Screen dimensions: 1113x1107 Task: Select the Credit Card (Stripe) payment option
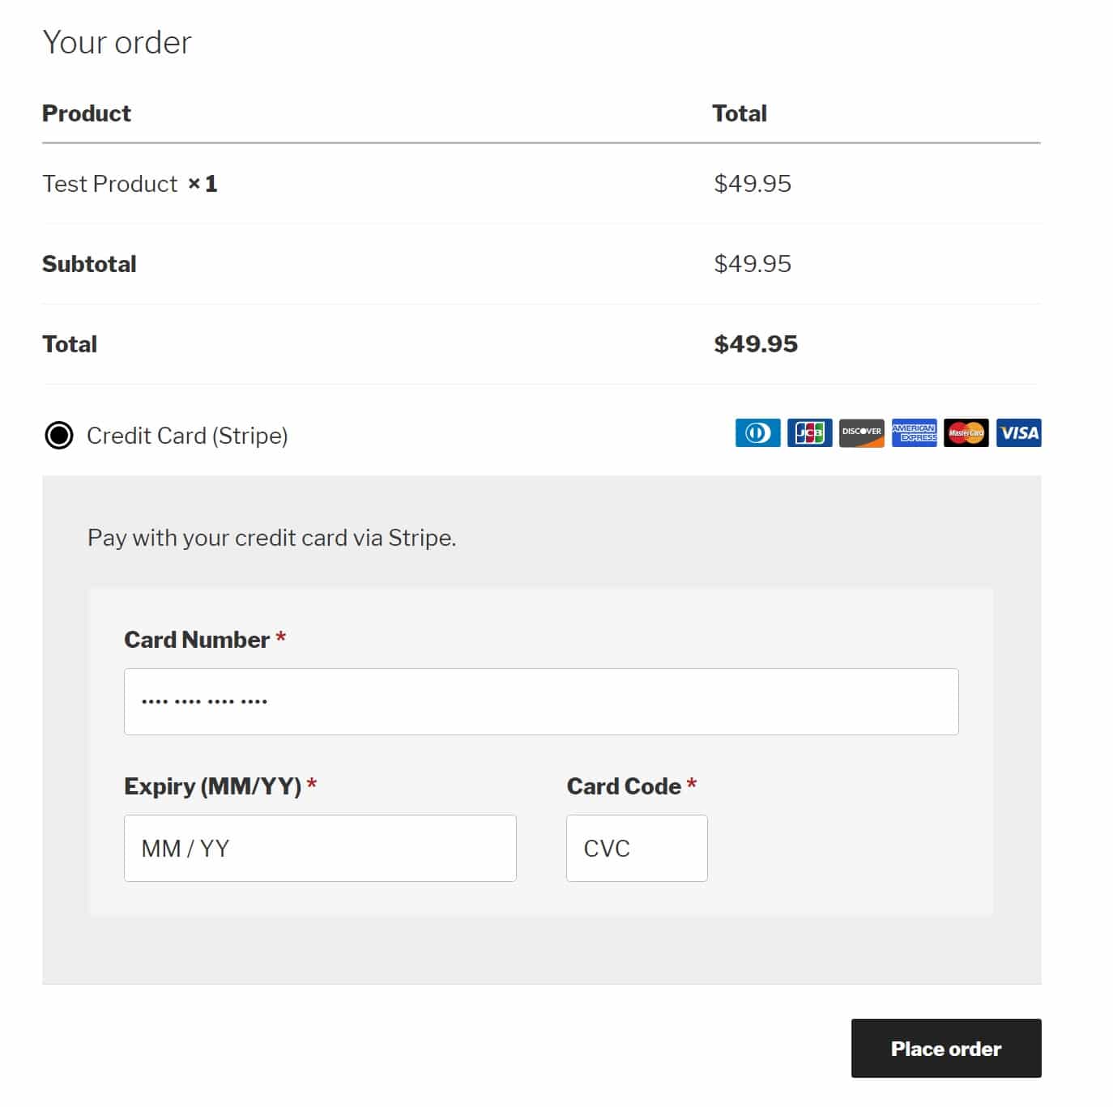[58, 436]
